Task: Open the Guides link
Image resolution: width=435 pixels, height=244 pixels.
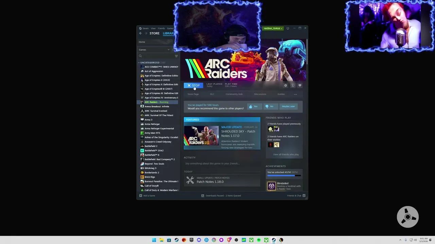Action: pyautogui.click(x=281, y=94)
